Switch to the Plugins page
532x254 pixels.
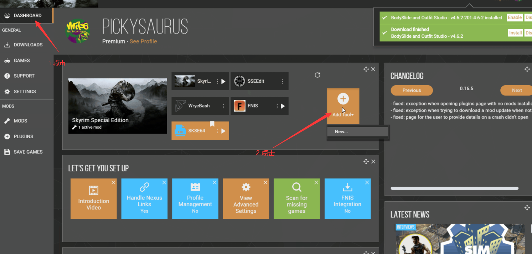[27, 136]
